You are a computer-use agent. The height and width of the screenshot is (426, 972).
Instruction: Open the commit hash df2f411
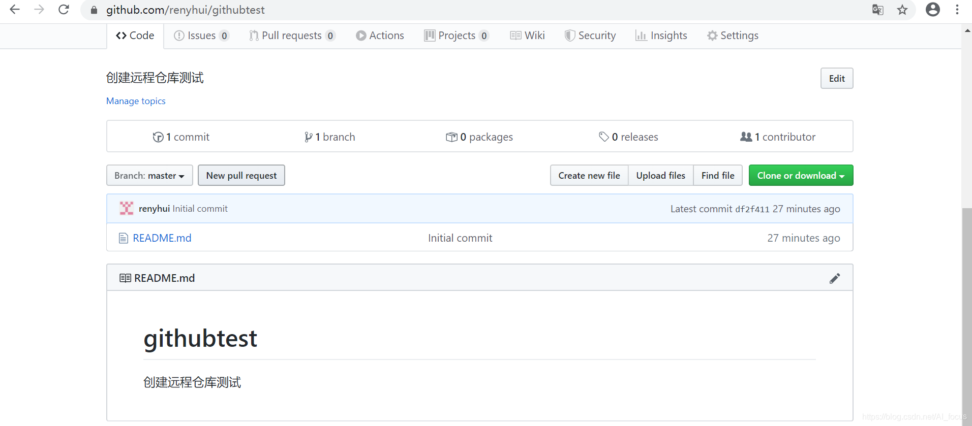click(x=752, y=209)
